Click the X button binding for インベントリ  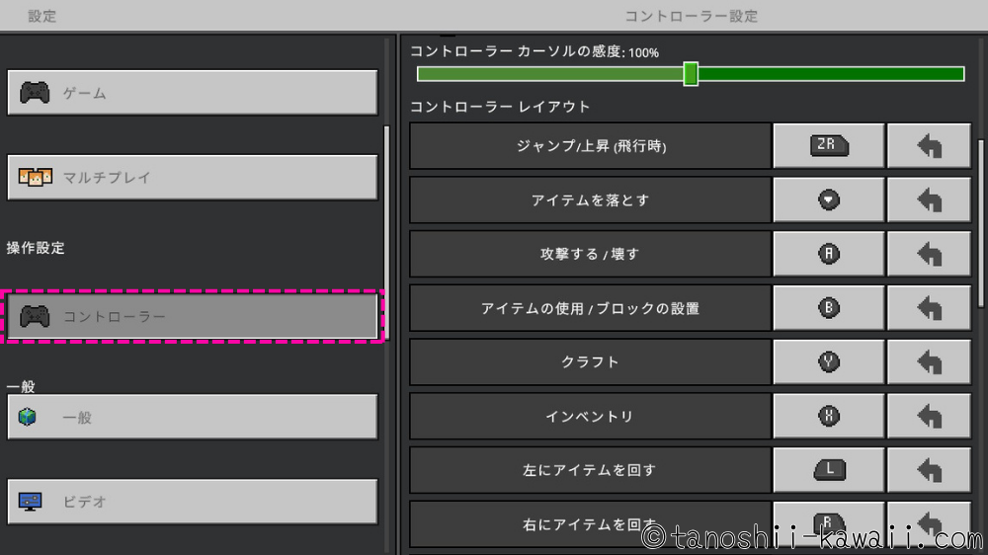point(828,416)
